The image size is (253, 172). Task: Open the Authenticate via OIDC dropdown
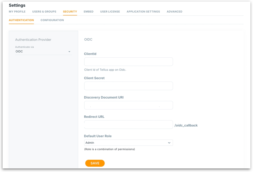point(43,51)
